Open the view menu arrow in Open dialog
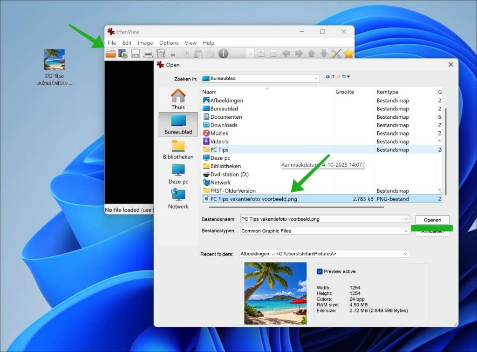 click(x=348, y=77)
